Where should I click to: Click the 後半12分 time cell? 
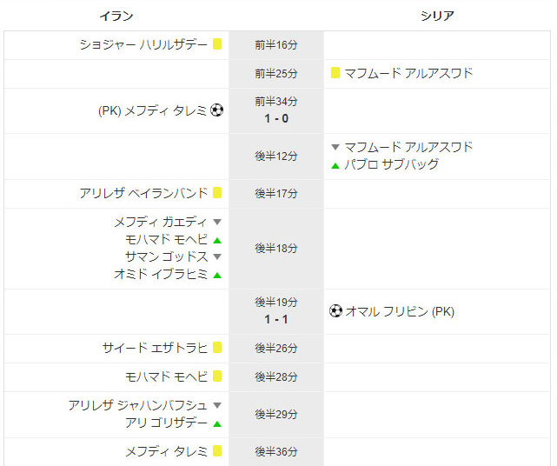(x=276, y=156)
